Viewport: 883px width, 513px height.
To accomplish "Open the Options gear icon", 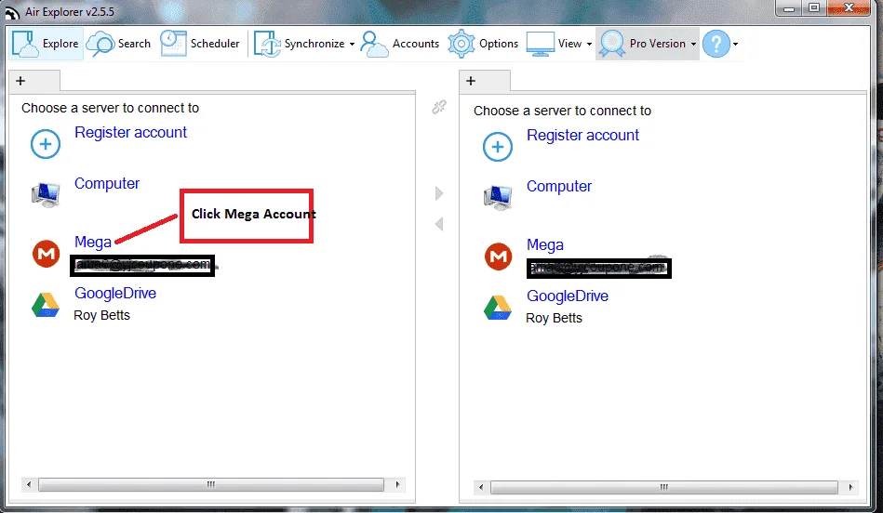I will pyautogui.click(x=462, y=44).
